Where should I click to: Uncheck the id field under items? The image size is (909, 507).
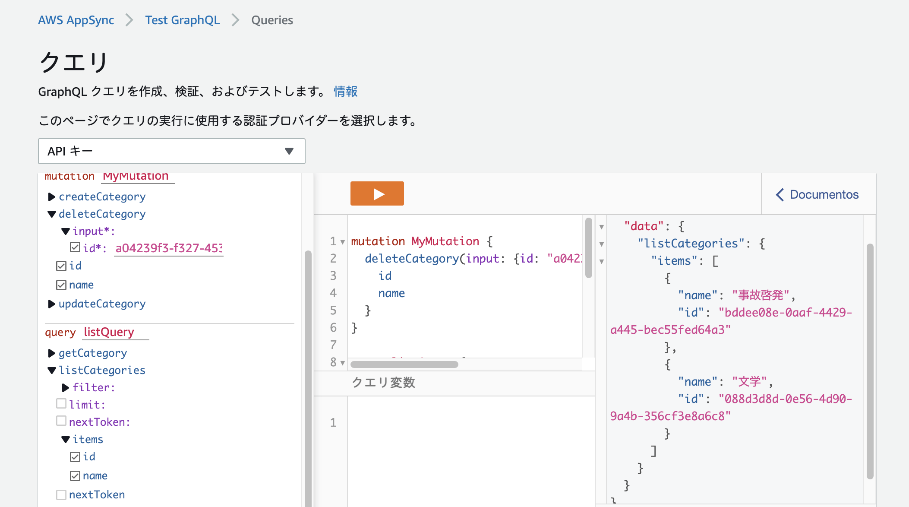click(75, 456)
